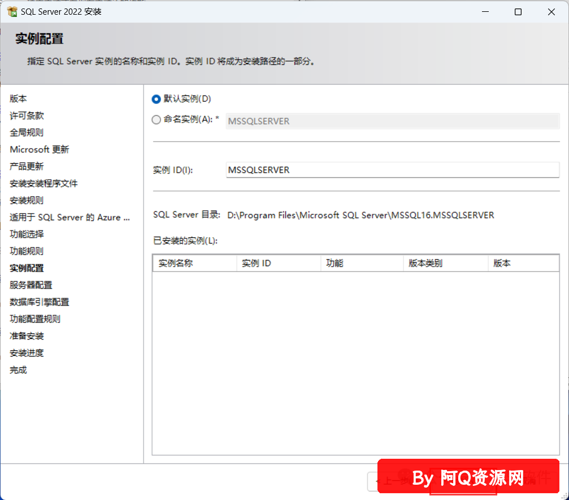Click the 产品更新 step in the sidebar
Screen dimensions: 569x500
click(27, 167)
